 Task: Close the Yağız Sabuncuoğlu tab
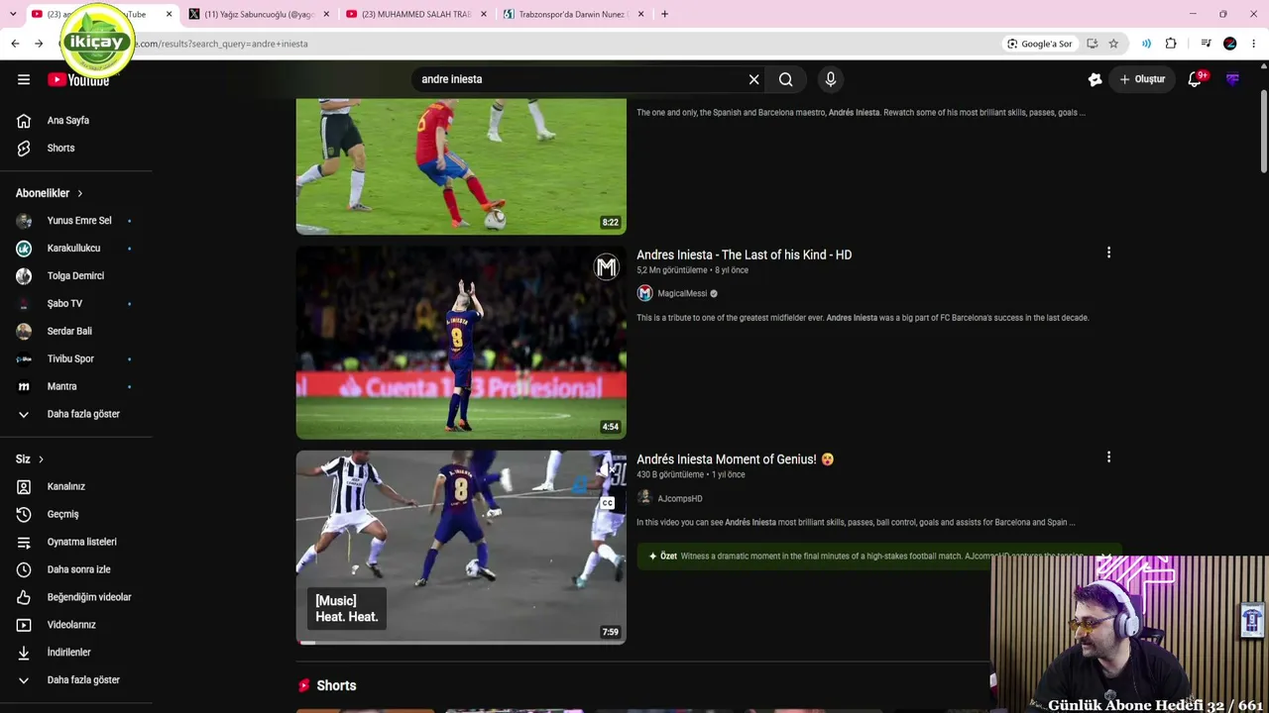326,14
